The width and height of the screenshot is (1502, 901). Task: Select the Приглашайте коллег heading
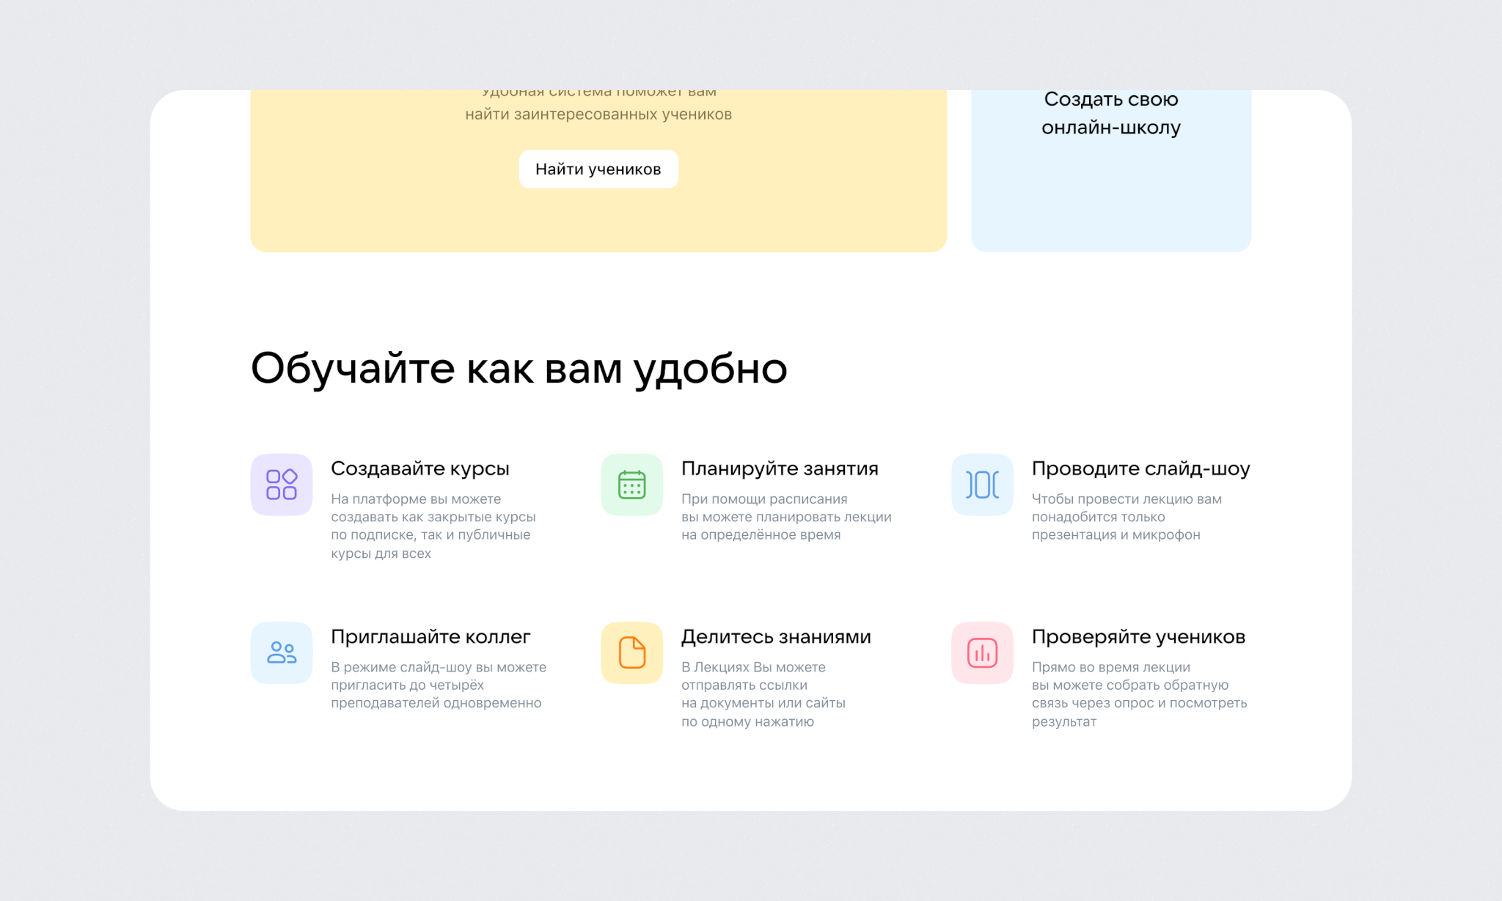coord(431,636)
